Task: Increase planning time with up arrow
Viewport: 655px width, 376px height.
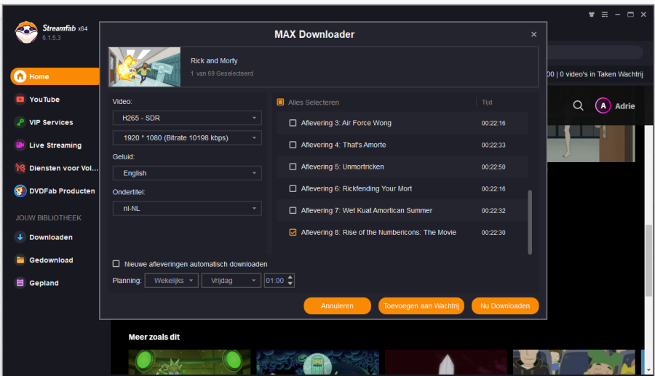Action: coord(290,277)
